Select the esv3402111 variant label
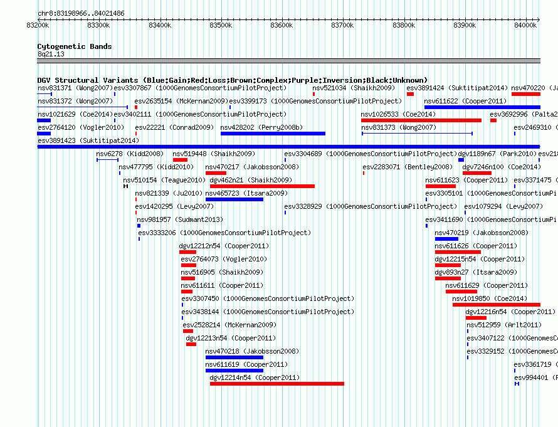 tap(200, 114)
